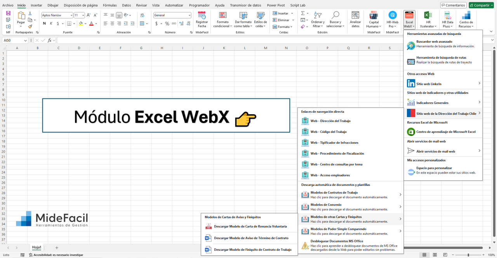The width and height of the screenshot is (497, 258).
Task: Increase the font size
Action: pos(89,15)
